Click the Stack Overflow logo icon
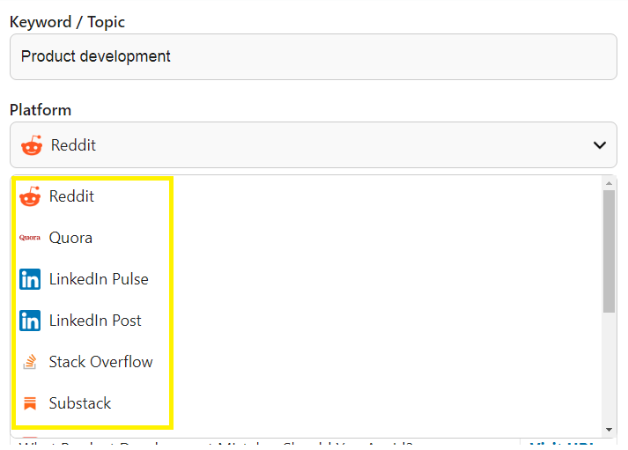The image size is (628, 450). coord(30,362)
